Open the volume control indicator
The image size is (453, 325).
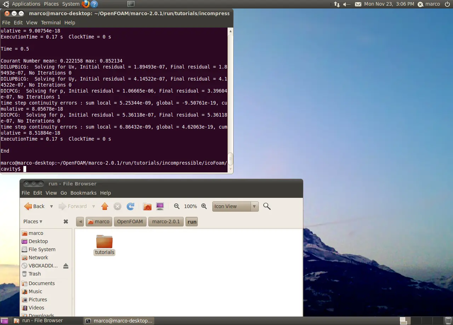(347, 4)
